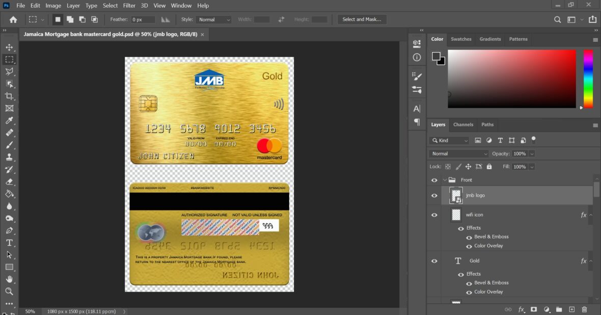Close the Jamaica Mortgage bank document tab
The height and width of the screenshot is (315, 601).
[202, 35]
